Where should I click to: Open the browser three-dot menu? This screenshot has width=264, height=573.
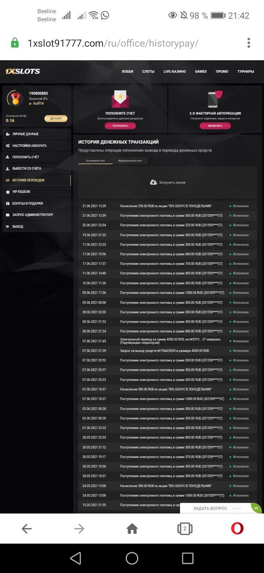tap(249, 43)
